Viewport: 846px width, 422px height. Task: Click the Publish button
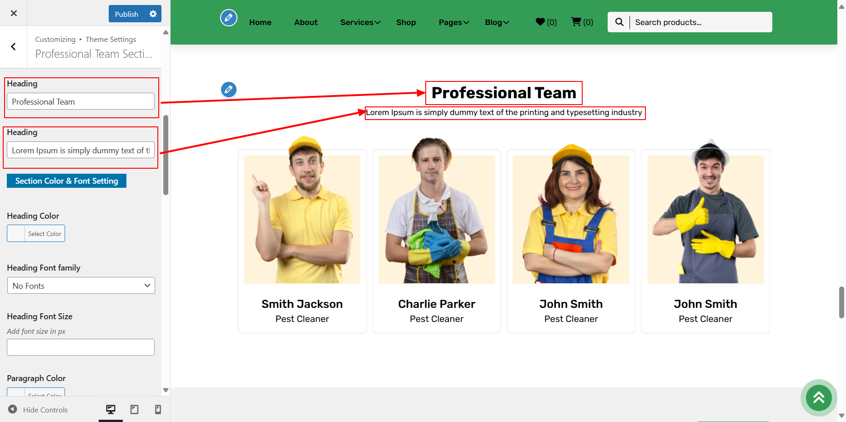tap(126, 14)
